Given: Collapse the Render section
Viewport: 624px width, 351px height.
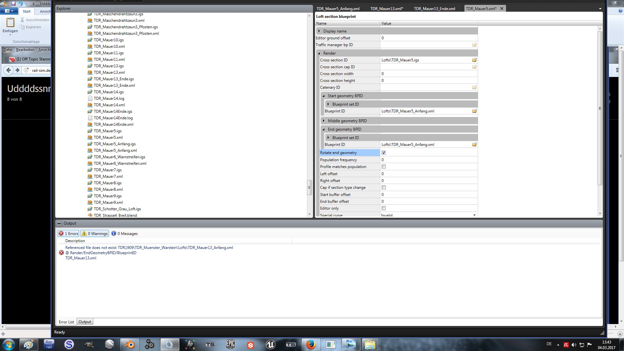Looking at the screenshot, I should 319,53.
